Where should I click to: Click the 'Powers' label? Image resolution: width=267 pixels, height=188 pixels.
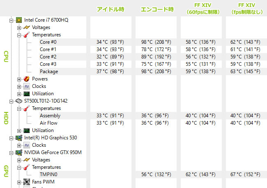point(40,79)
